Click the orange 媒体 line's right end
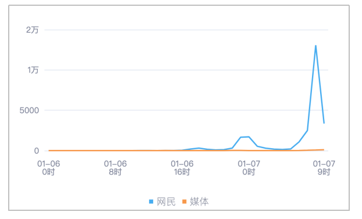Screen dimensions: 362x219 pyautogui.click(x=324, y=150)
